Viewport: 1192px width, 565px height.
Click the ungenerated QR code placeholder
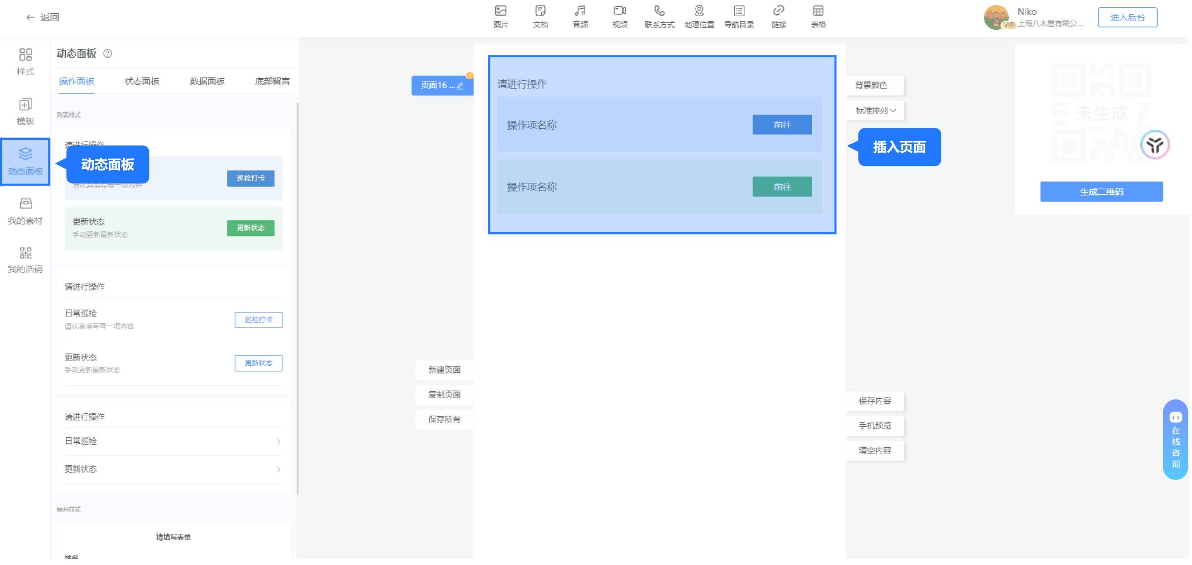(x=1101, y=112)
